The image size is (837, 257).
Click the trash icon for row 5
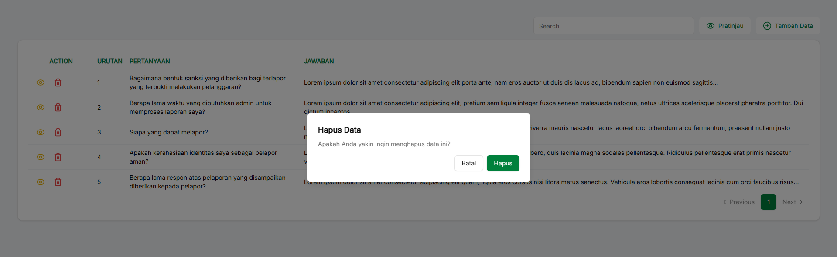[58, 182]
